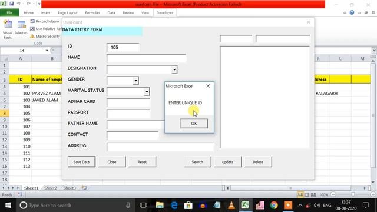This screenshot has width=377, height=212.
Task: Open the notification center icon
Action: 366,205
